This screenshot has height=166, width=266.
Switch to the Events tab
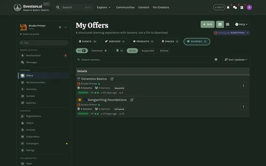pyautogui.click(x=88, y=41)
